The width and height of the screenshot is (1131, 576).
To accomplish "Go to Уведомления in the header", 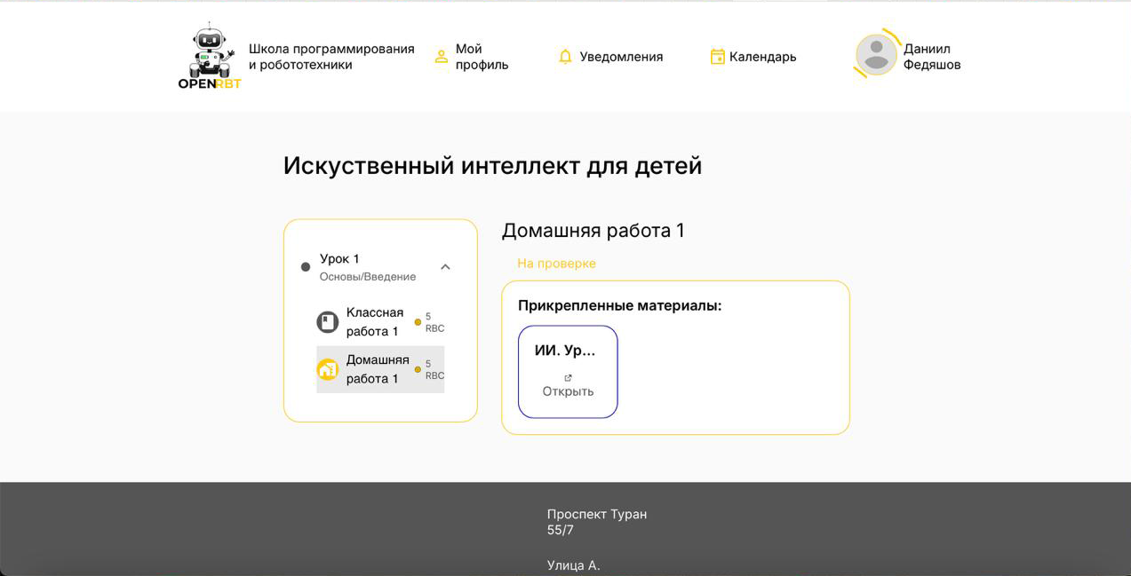I will [621, 57].
